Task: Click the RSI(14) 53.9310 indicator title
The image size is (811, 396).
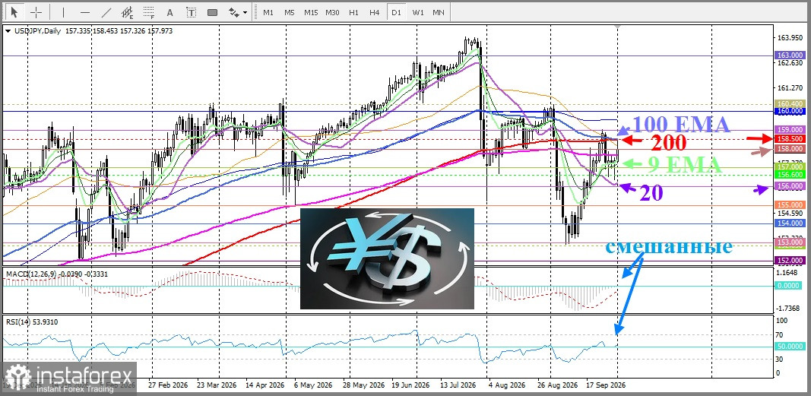Action: pos(32,322)
